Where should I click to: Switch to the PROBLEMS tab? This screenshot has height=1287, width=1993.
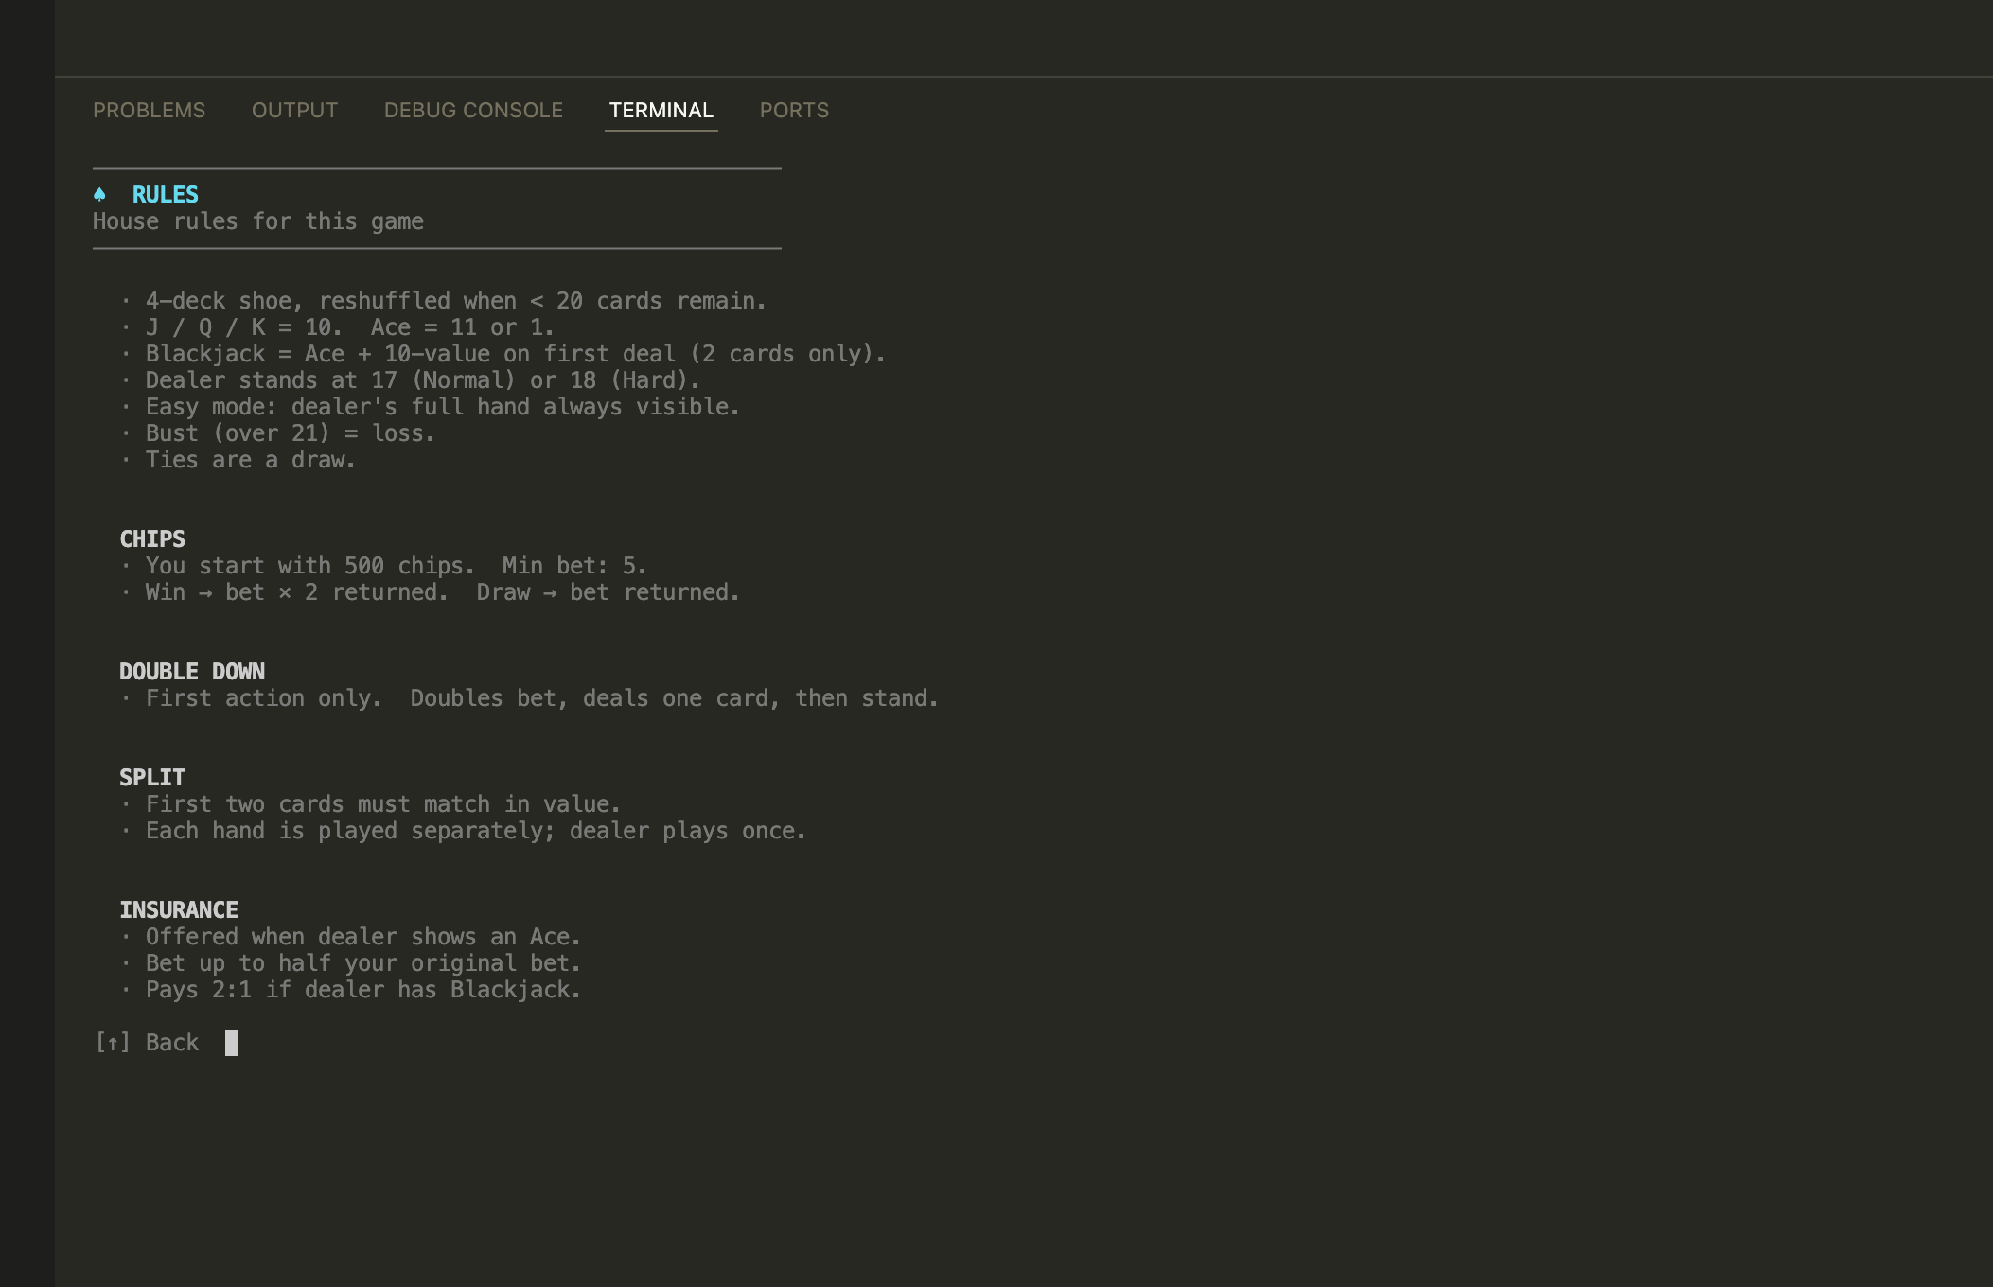click(149, 111)
